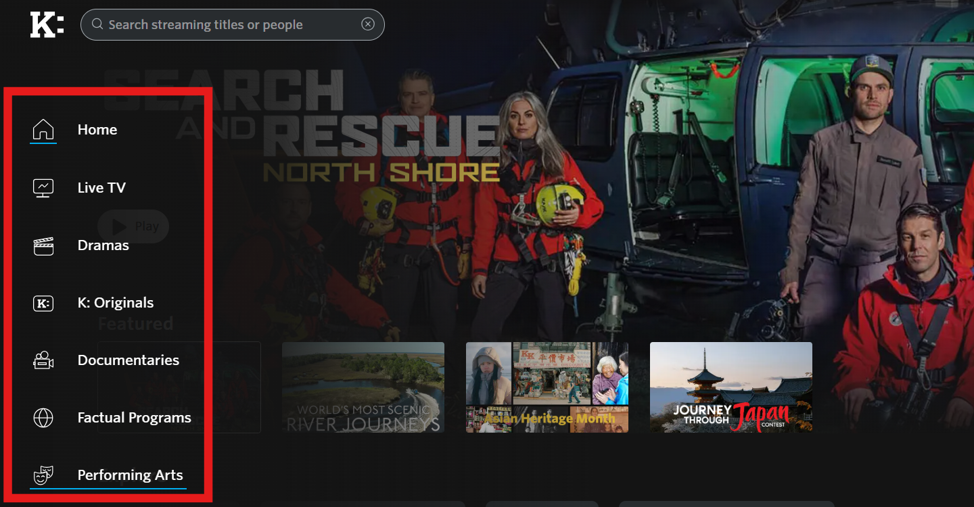Screen dimensions: 974x507
Task: Open the Asian Heritage Month featured tile
Action: click(x=547, y=387)
